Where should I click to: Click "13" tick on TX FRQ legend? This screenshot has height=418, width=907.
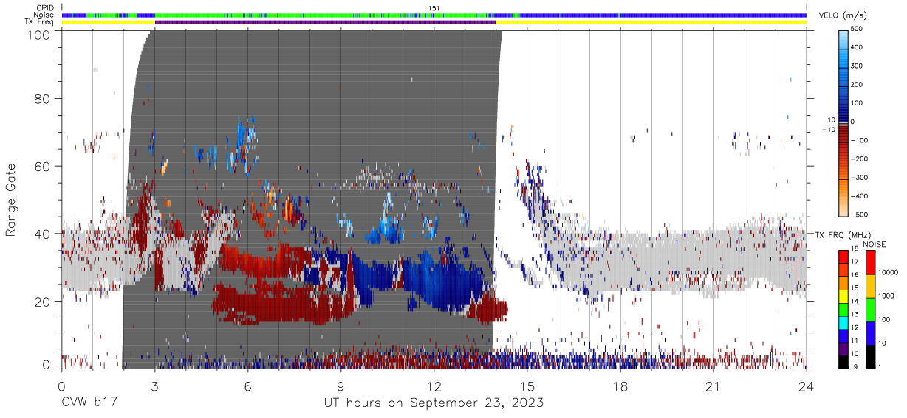tap(856, 314)
